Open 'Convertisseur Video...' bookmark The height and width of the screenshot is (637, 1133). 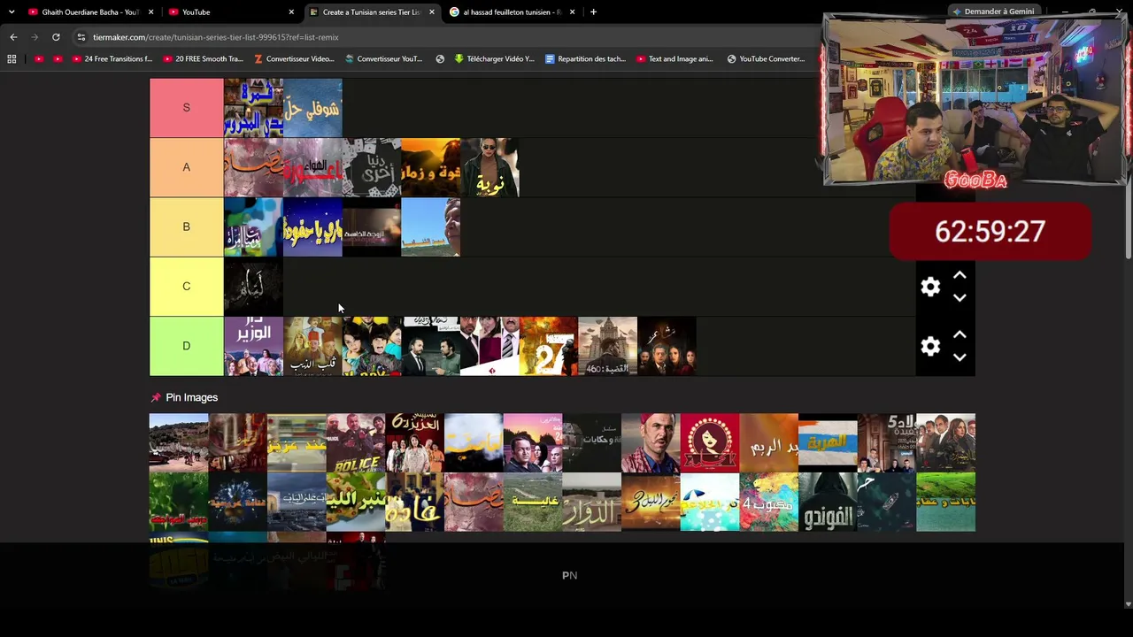coord(294,59)
